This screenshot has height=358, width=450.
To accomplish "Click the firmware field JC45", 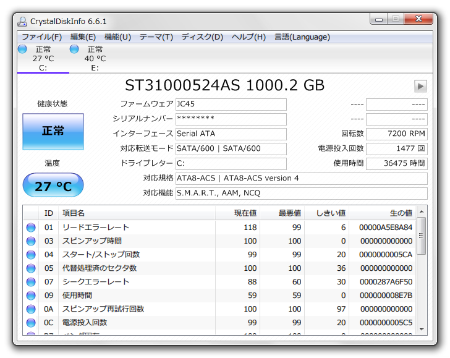I will (231, 104).
